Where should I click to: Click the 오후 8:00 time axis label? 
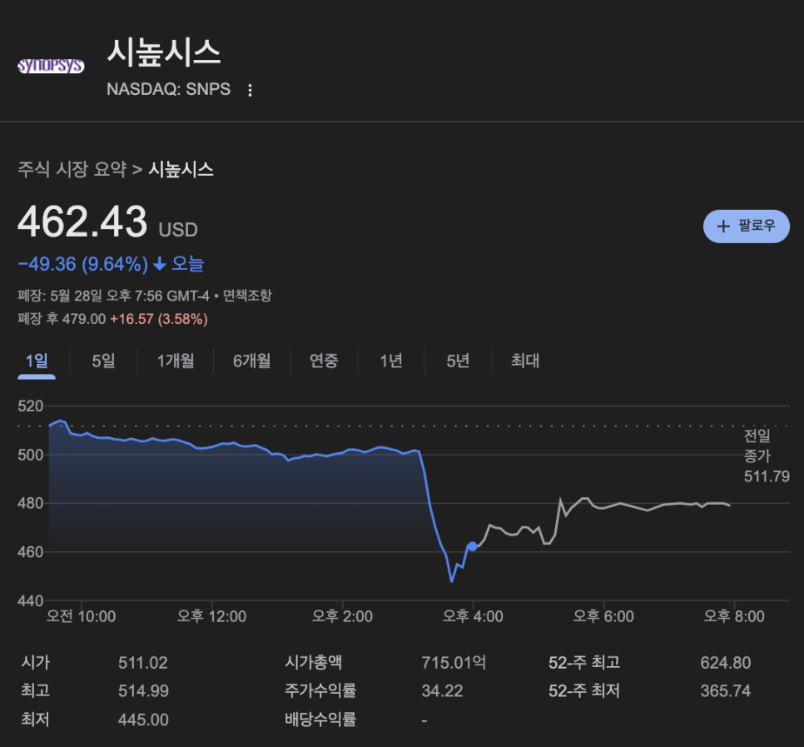click(x=734, y=616)
